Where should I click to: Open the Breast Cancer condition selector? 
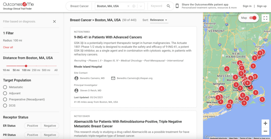pos(79,6)
